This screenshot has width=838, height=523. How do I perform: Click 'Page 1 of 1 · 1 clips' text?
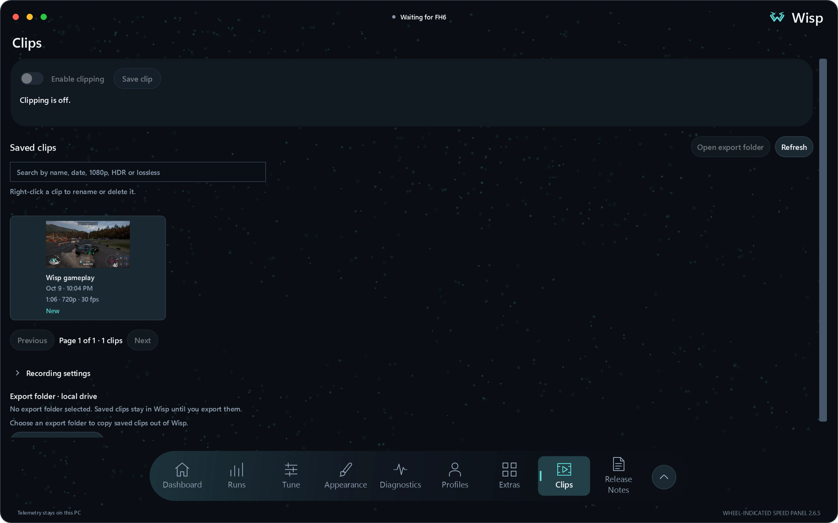tap(91, 340)
